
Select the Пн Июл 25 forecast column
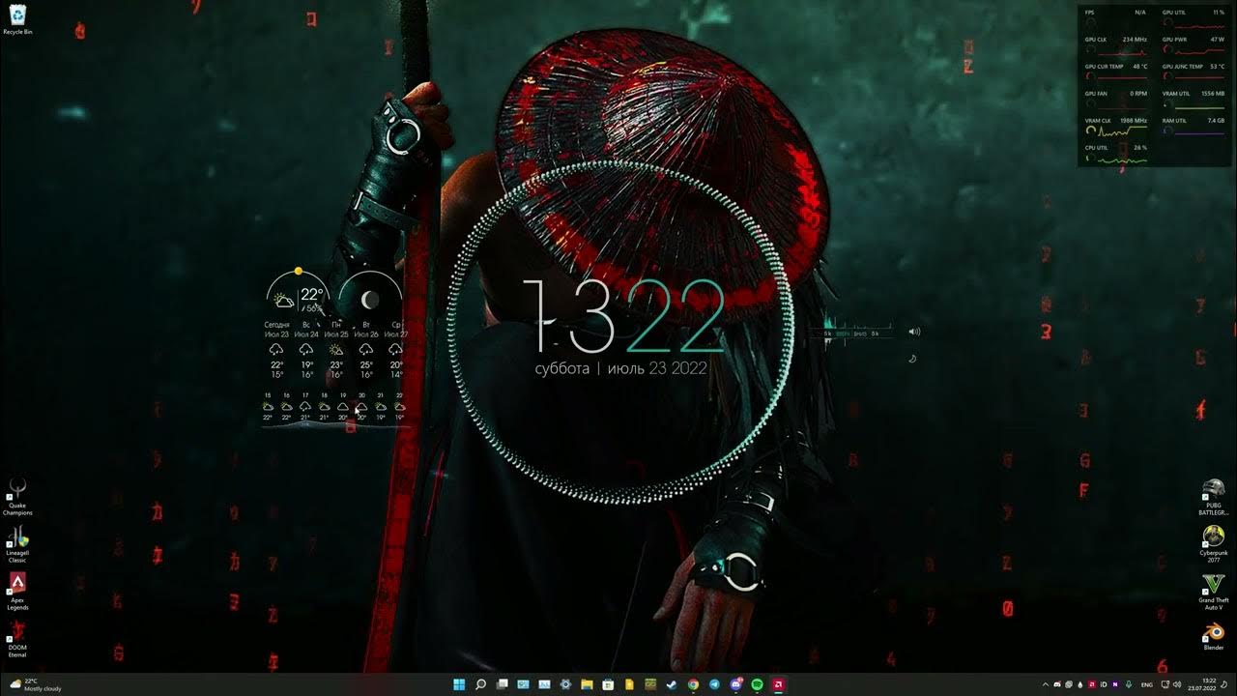(336, 350)
